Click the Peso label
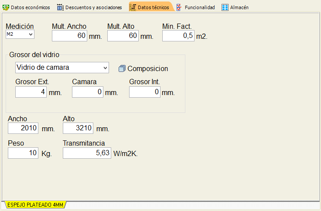321x211 pixels. pos(16,143)
